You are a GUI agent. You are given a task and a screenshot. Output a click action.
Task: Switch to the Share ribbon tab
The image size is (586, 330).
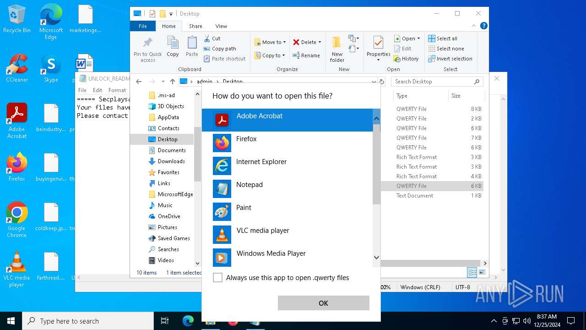195,26
